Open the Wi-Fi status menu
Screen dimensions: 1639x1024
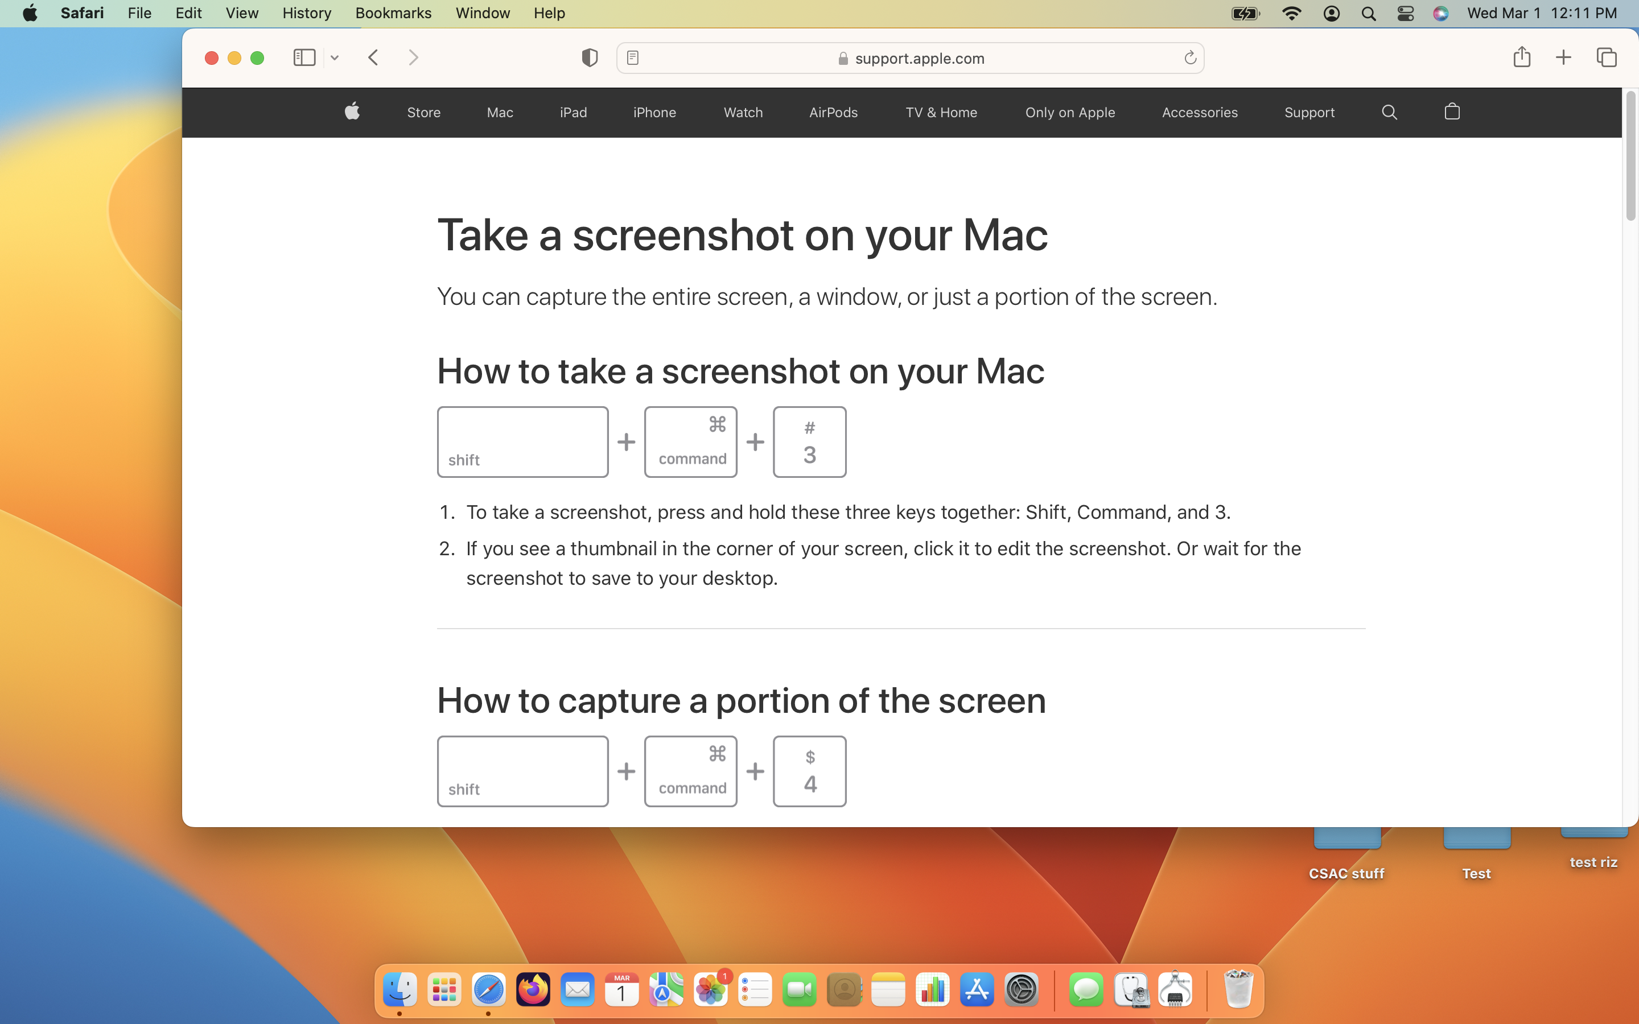click(1291, 14)
